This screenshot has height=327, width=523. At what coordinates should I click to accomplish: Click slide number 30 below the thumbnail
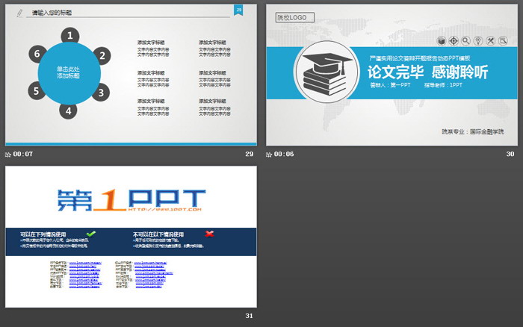pyautogui.click(x=510, y=154)
